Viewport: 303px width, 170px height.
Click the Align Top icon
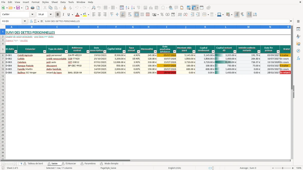pos(112,15)
